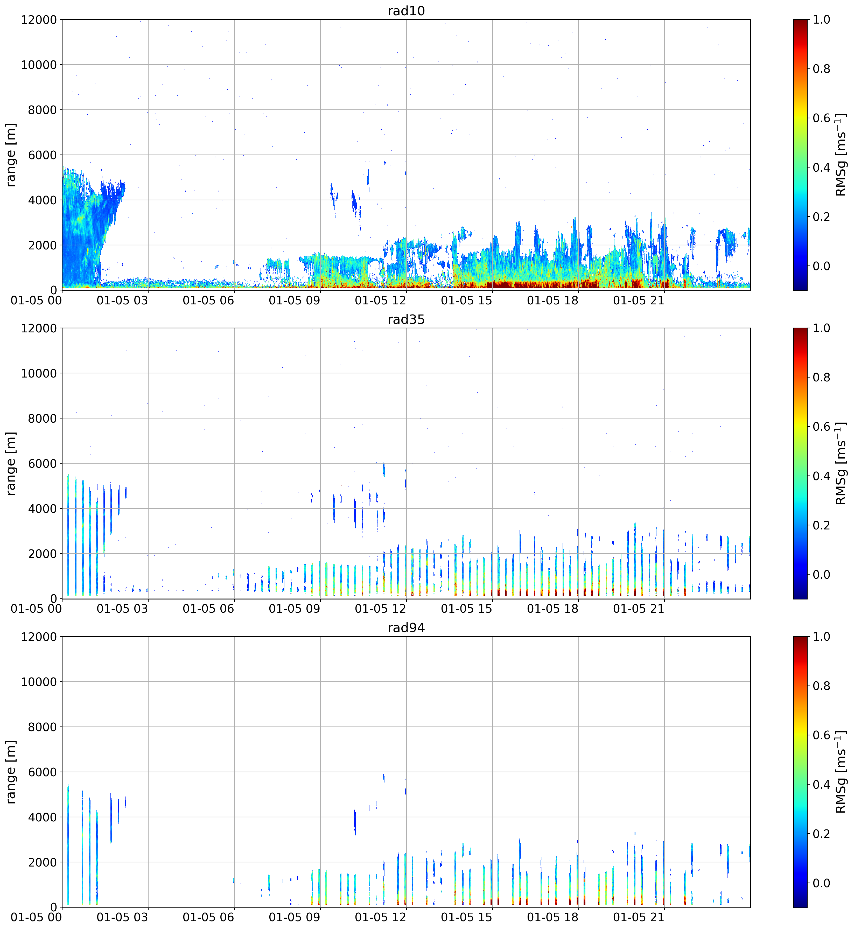Click inside the rad35 plot area

[x=406, y=463]
